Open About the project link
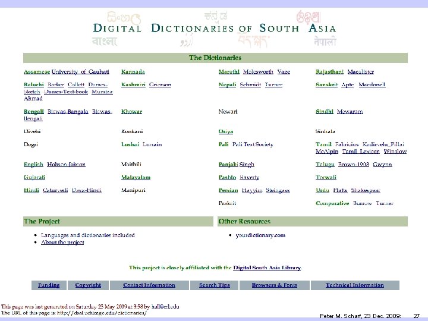The image size is (428, 321). click(x=62, y=243)
